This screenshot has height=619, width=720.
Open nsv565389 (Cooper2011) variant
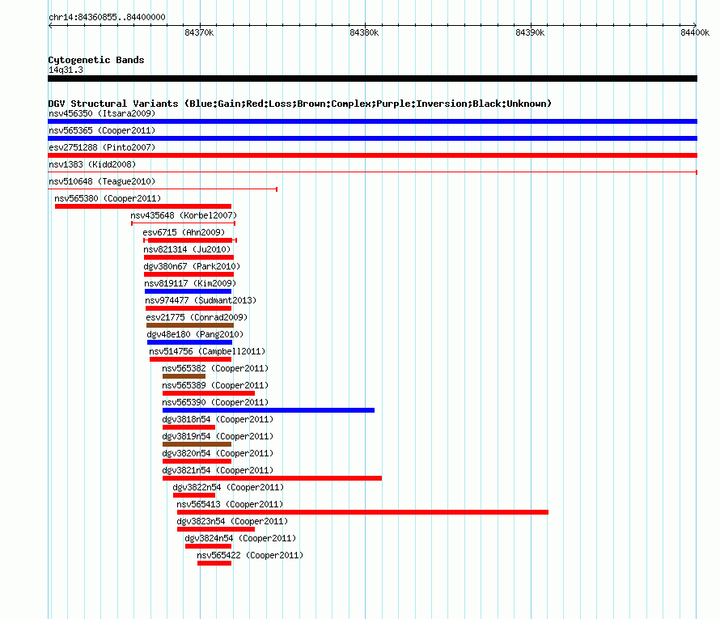[x=215, y=385]
